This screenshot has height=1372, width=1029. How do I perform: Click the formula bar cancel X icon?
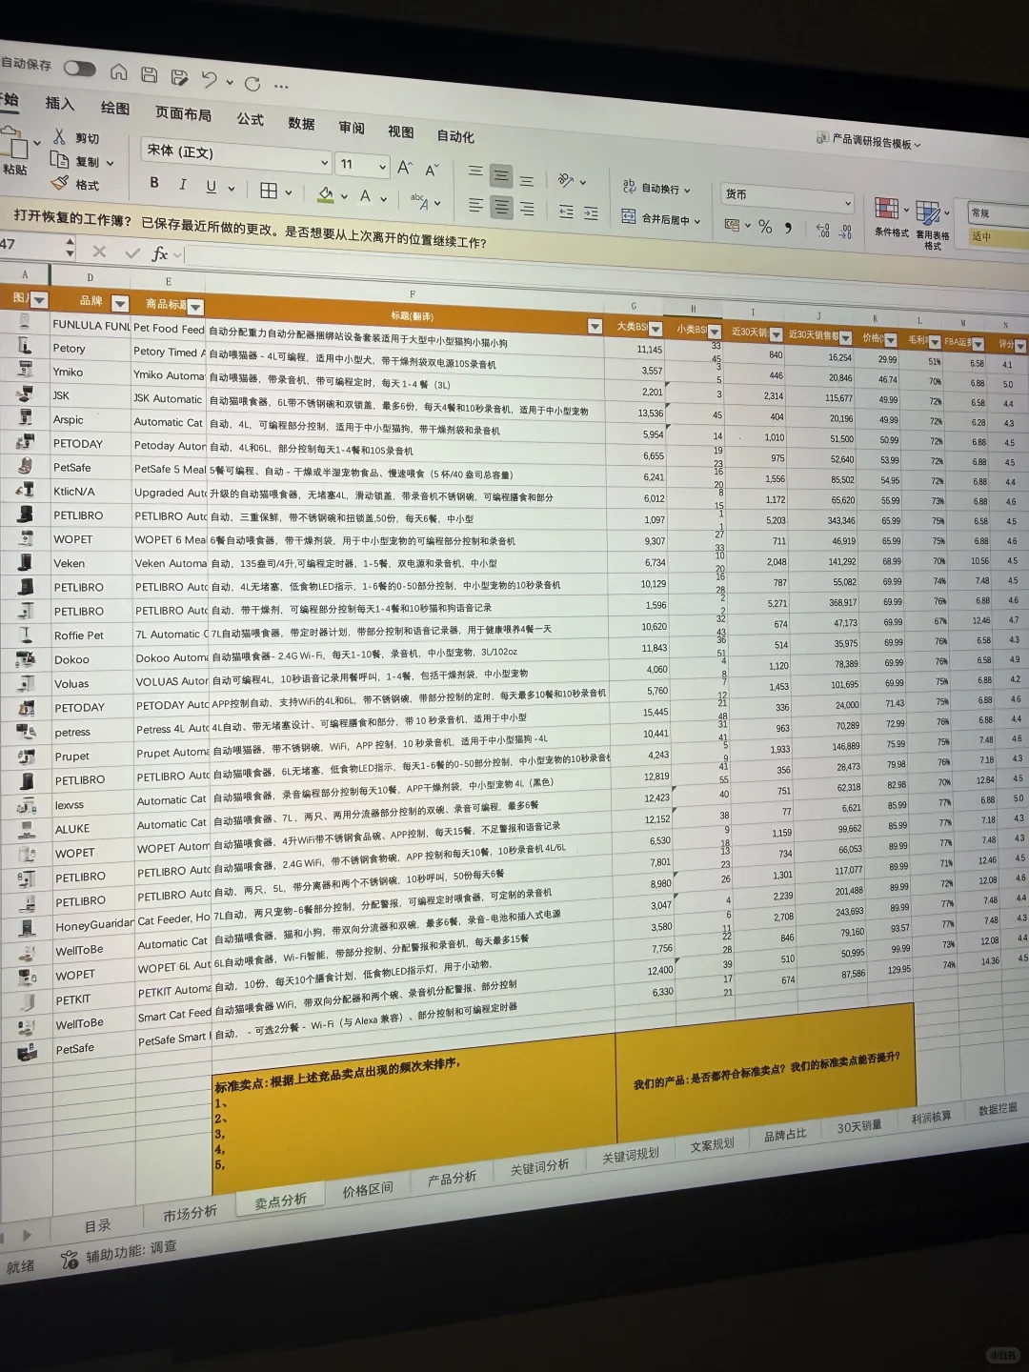pyautogui.click(x=99, y=251)
